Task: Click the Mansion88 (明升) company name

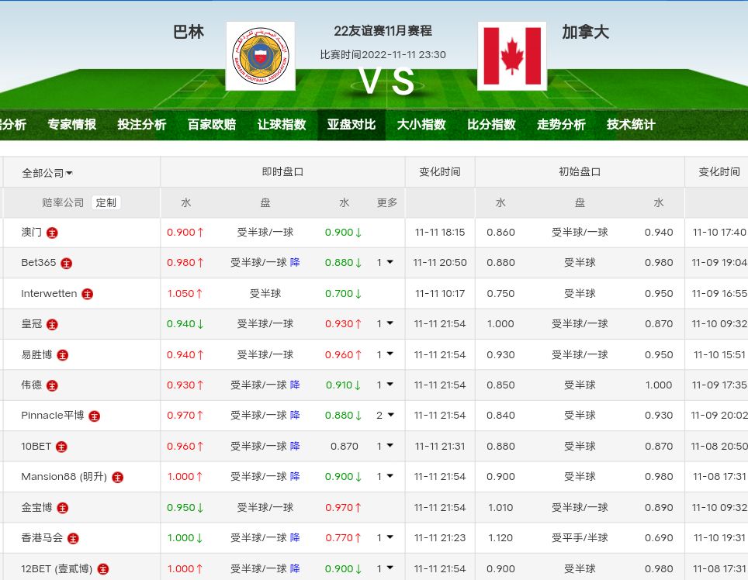Action: [x=64, y=477]
